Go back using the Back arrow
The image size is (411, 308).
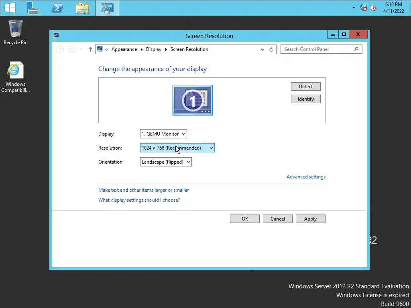[x=60, y=49]
